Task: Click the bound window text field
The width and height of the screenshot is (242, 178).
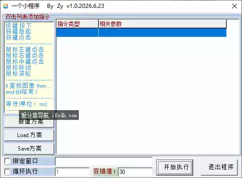Action: click(104, 162)
